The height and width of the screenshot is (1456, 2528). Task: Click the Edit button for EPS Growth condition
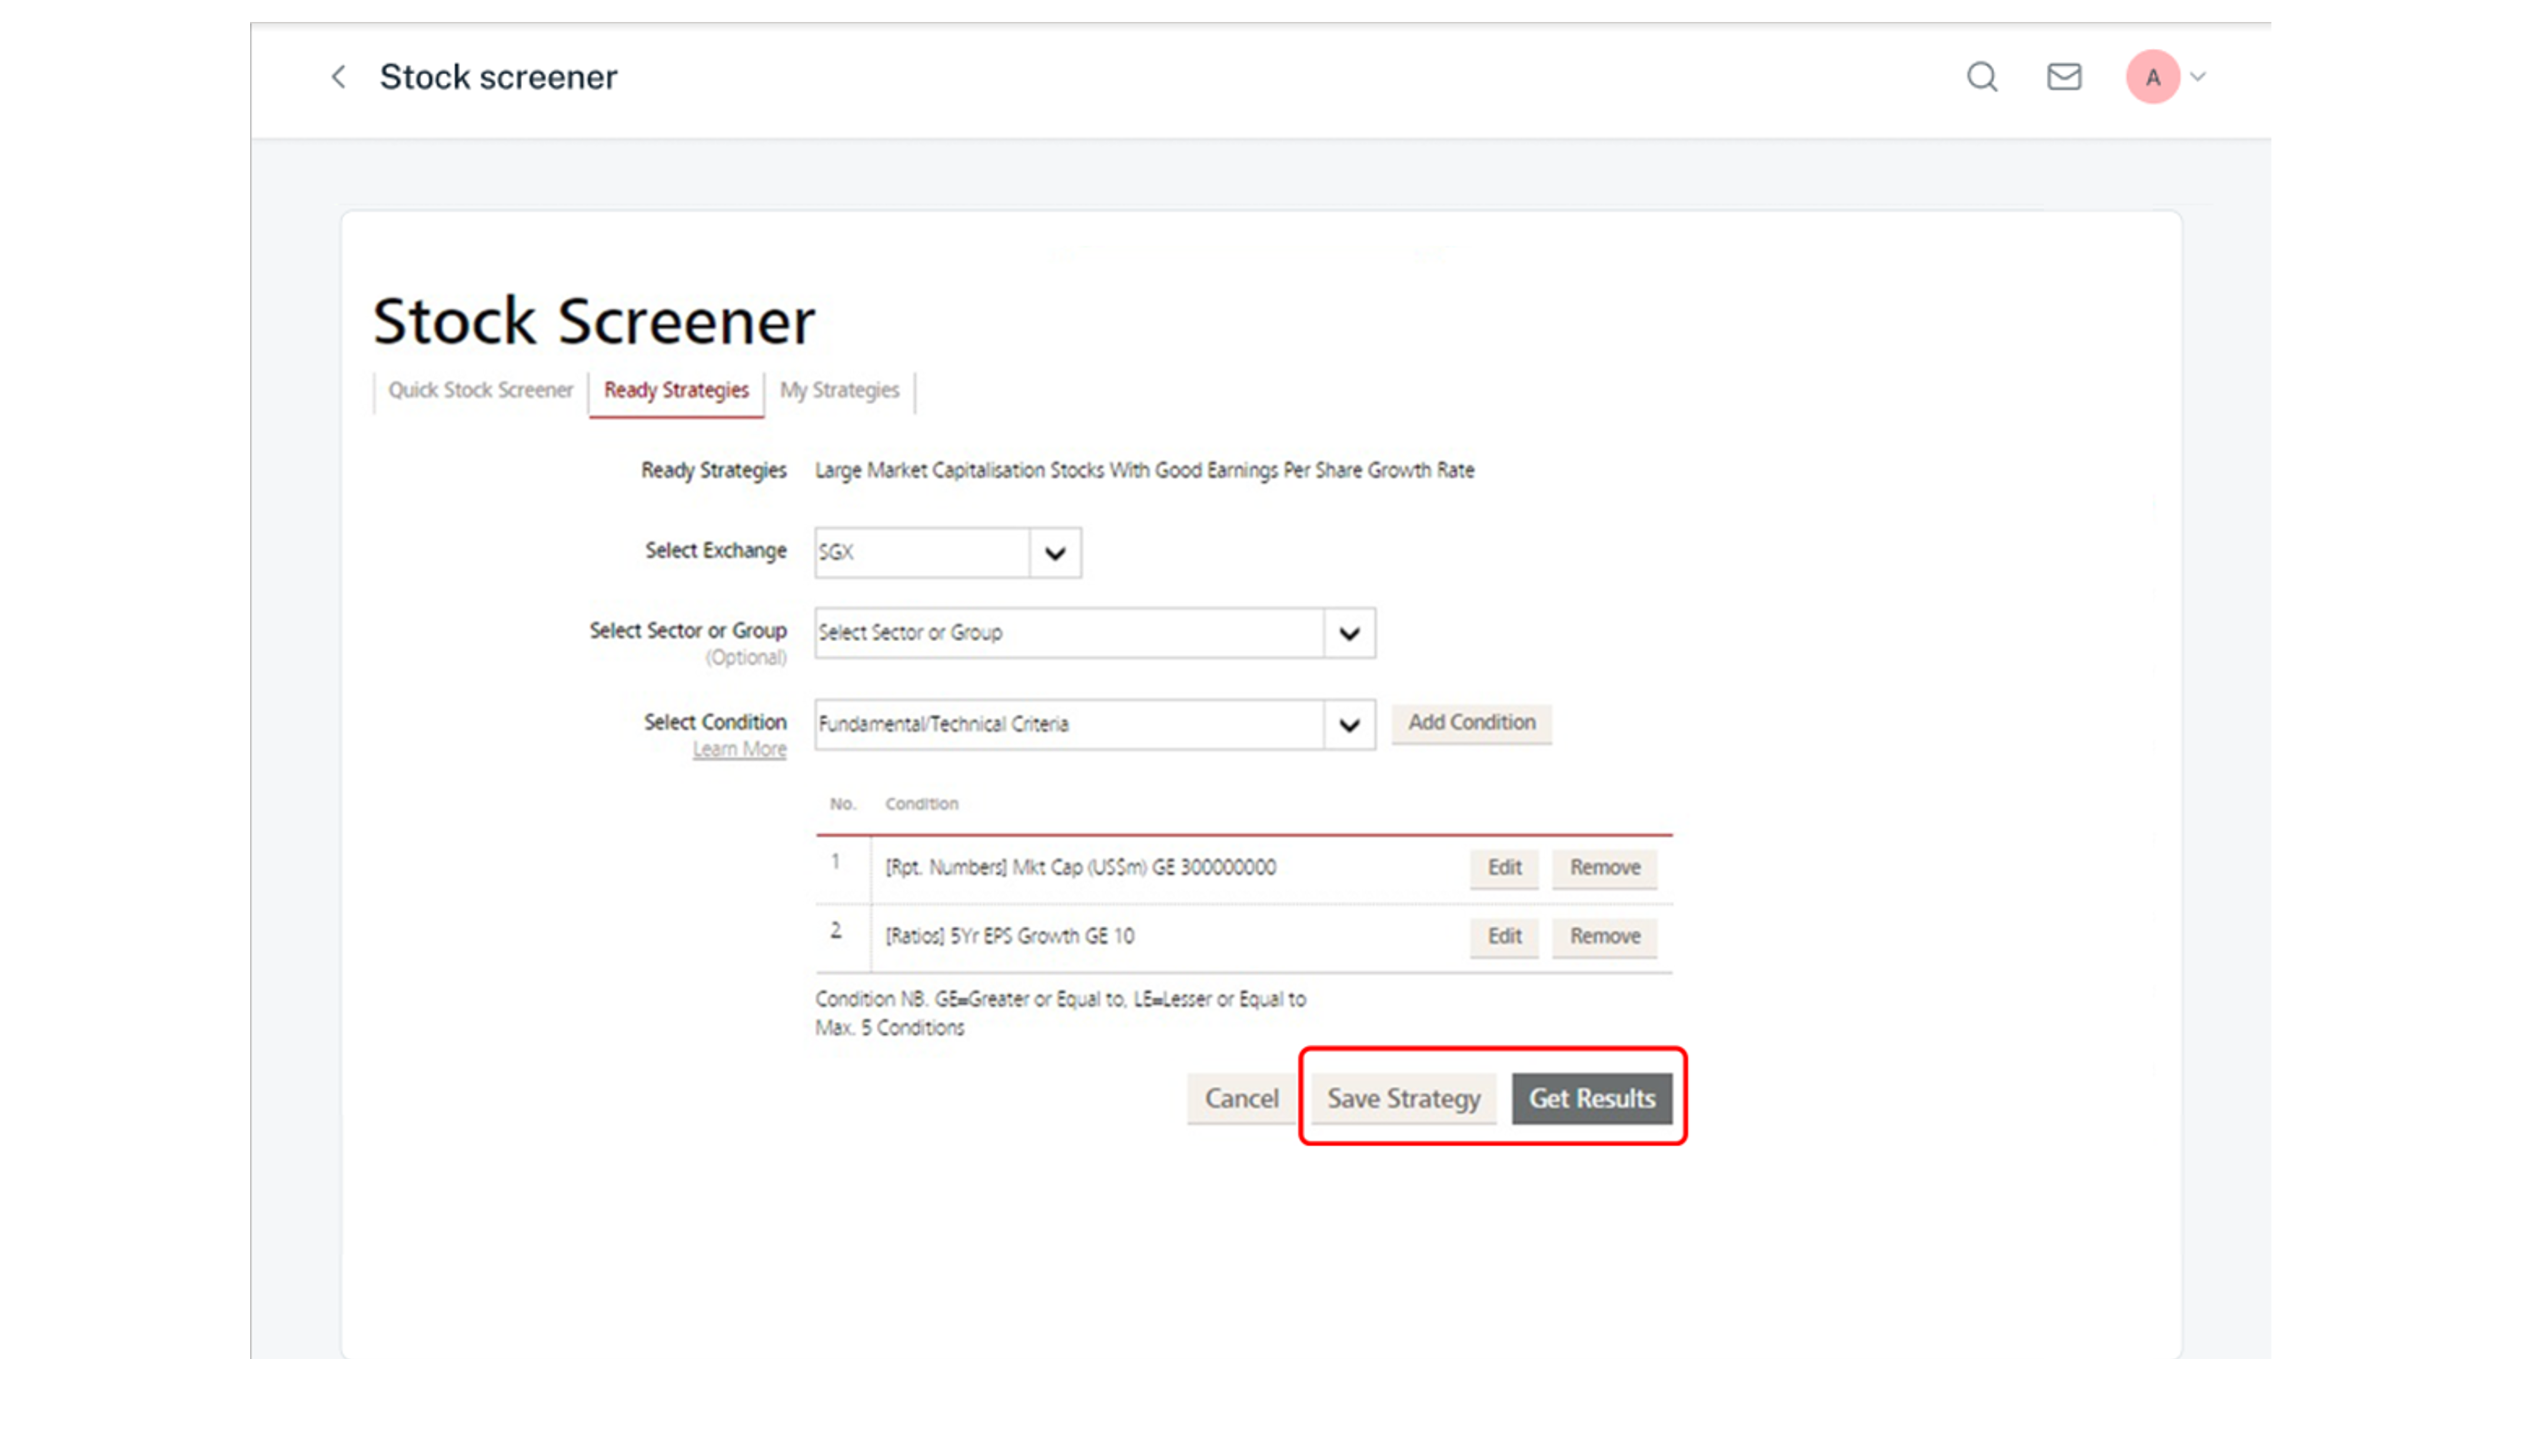coord(1504,935)
